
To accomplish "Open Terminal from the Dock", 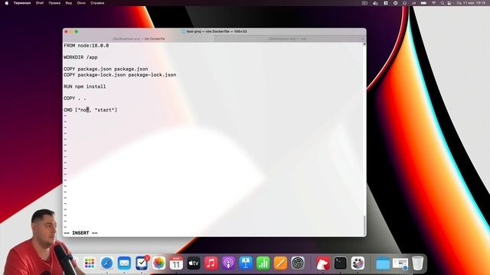I will click(340, 263).
